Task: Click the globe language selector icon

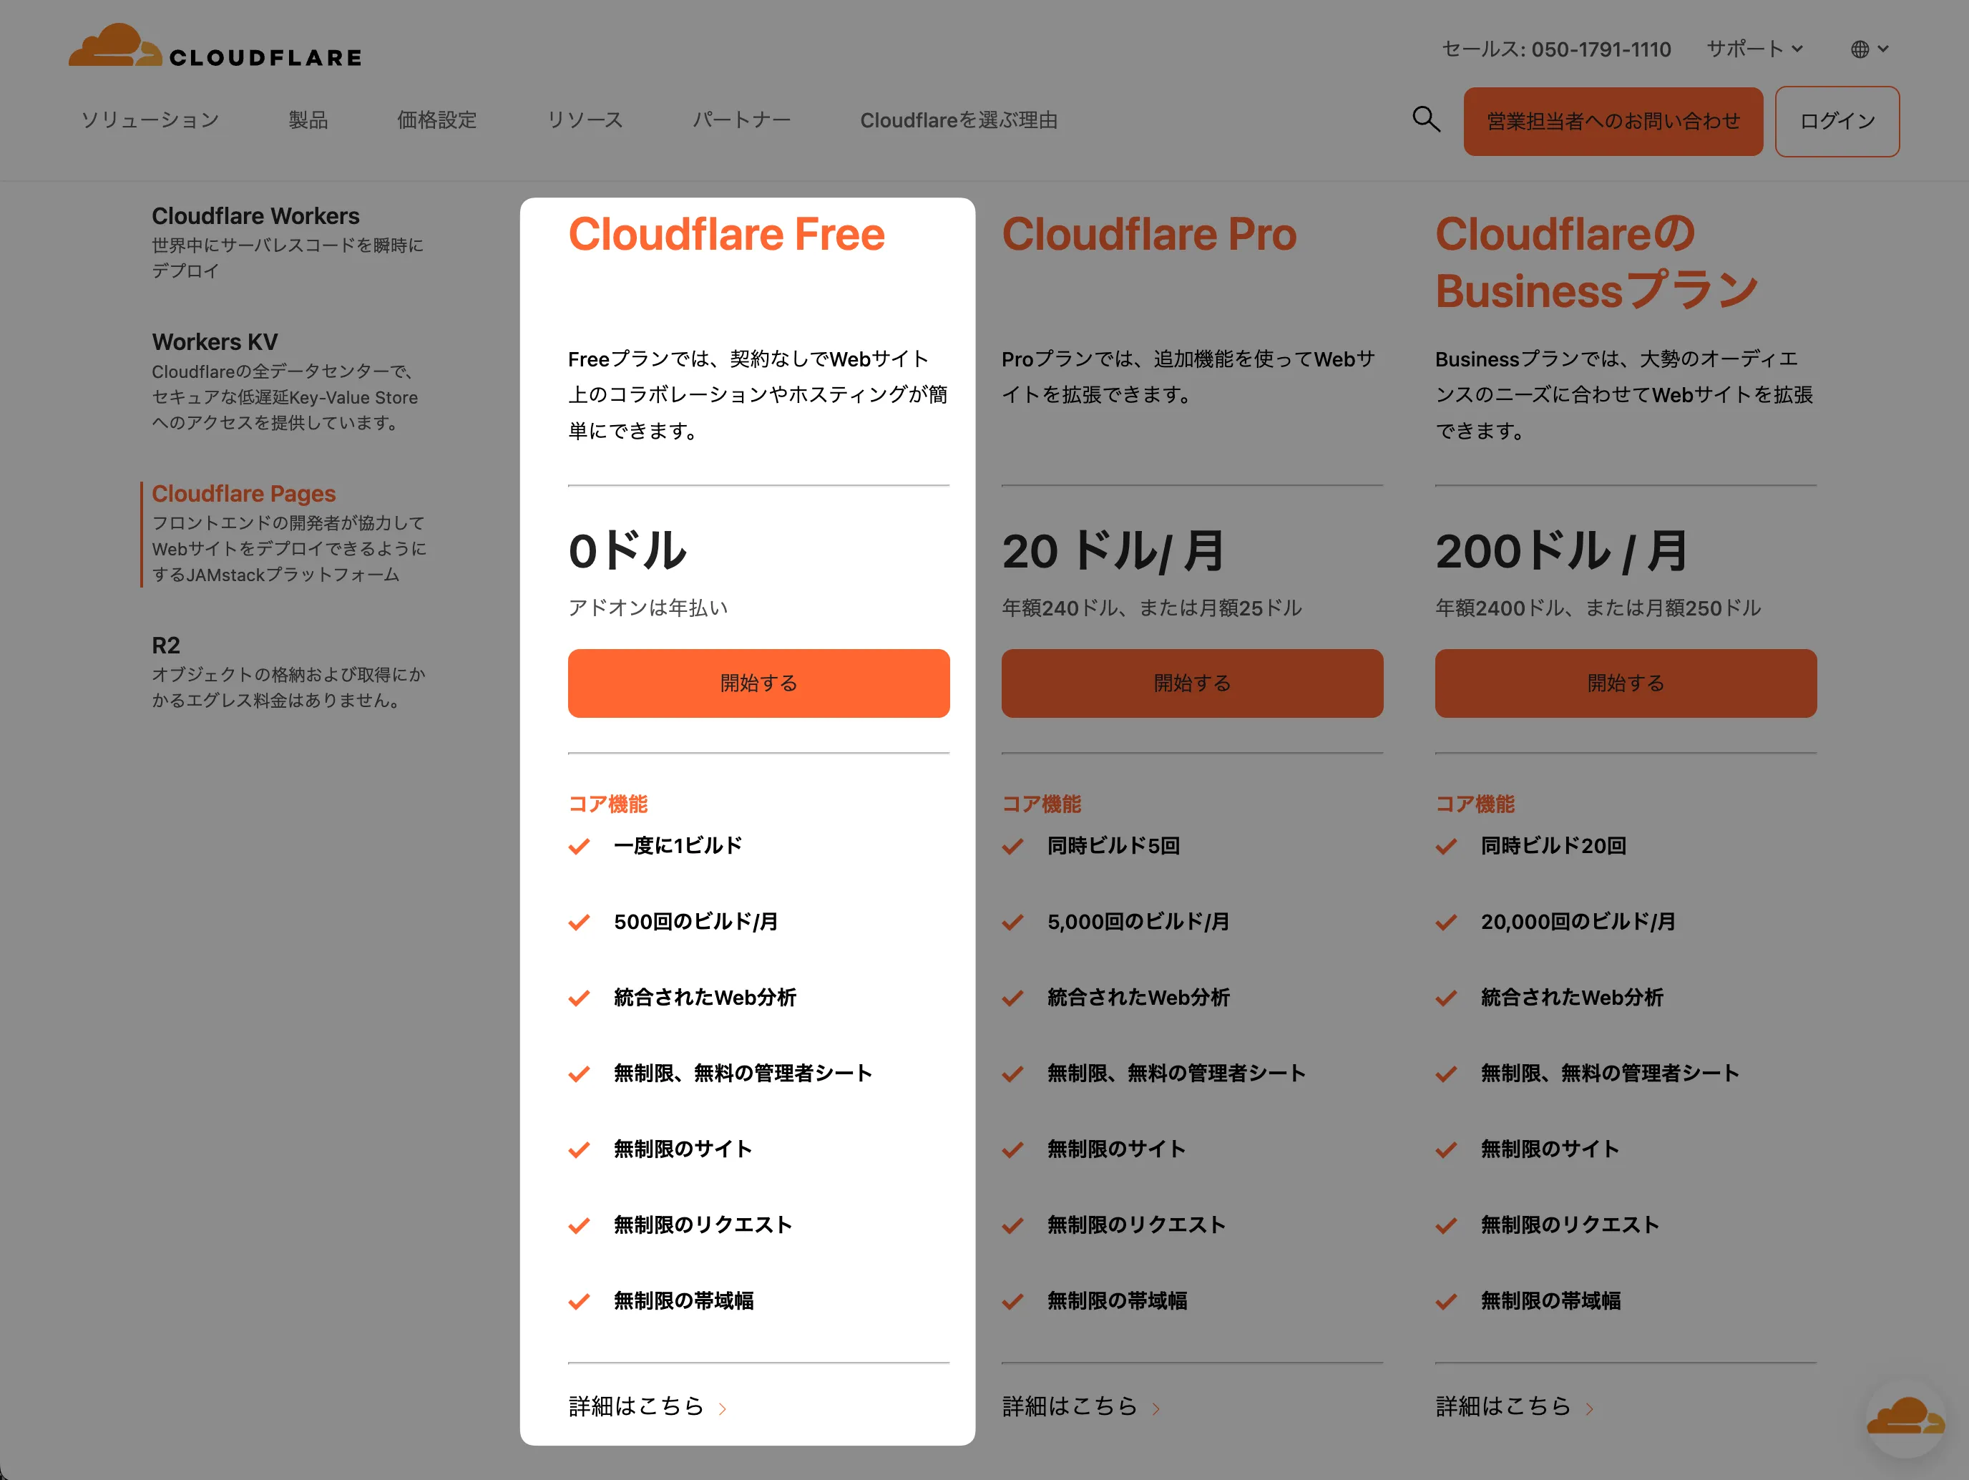Action: [1860, 50]
